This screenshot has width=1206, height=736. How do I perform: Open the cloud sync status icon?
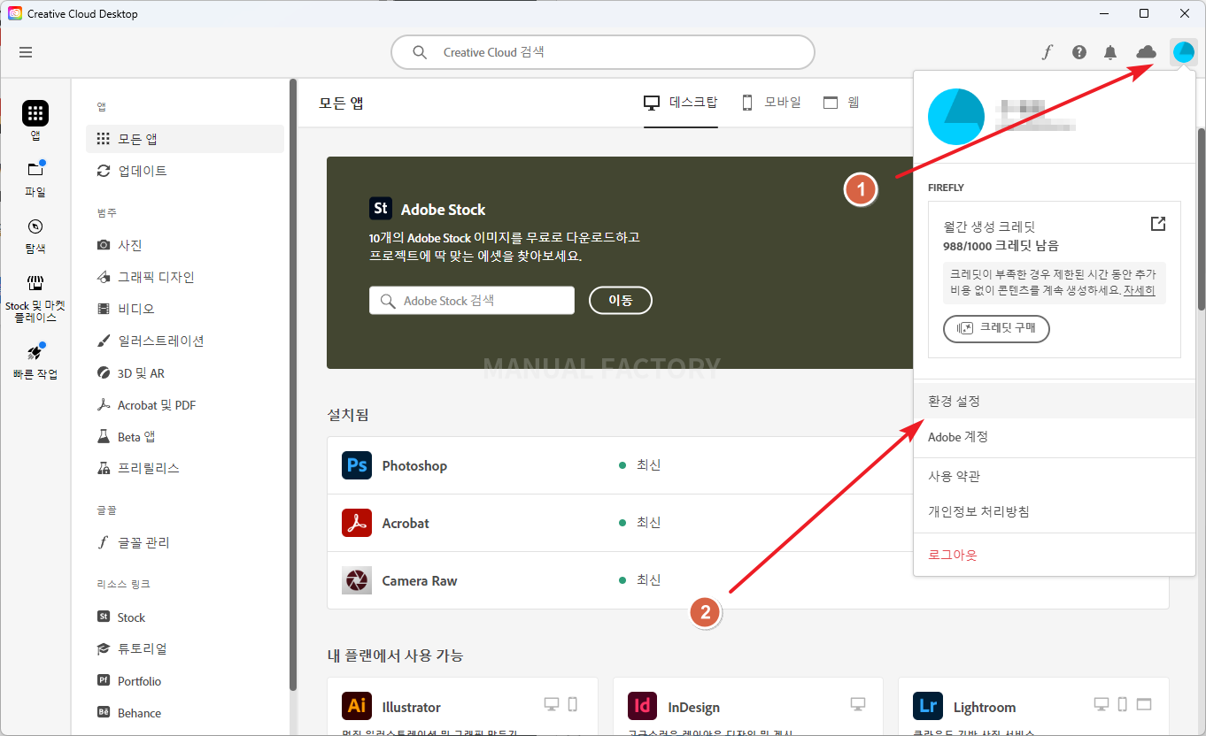(1147, 52)
